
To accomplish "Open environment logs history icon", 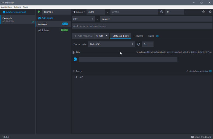I will point(203,12).
